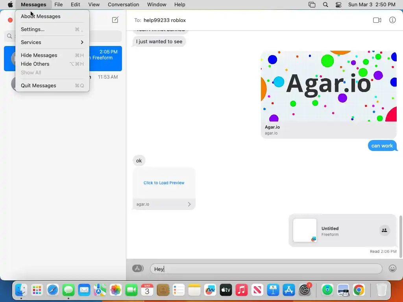
Task: Open the Edit menu
Action: [75, 5]
